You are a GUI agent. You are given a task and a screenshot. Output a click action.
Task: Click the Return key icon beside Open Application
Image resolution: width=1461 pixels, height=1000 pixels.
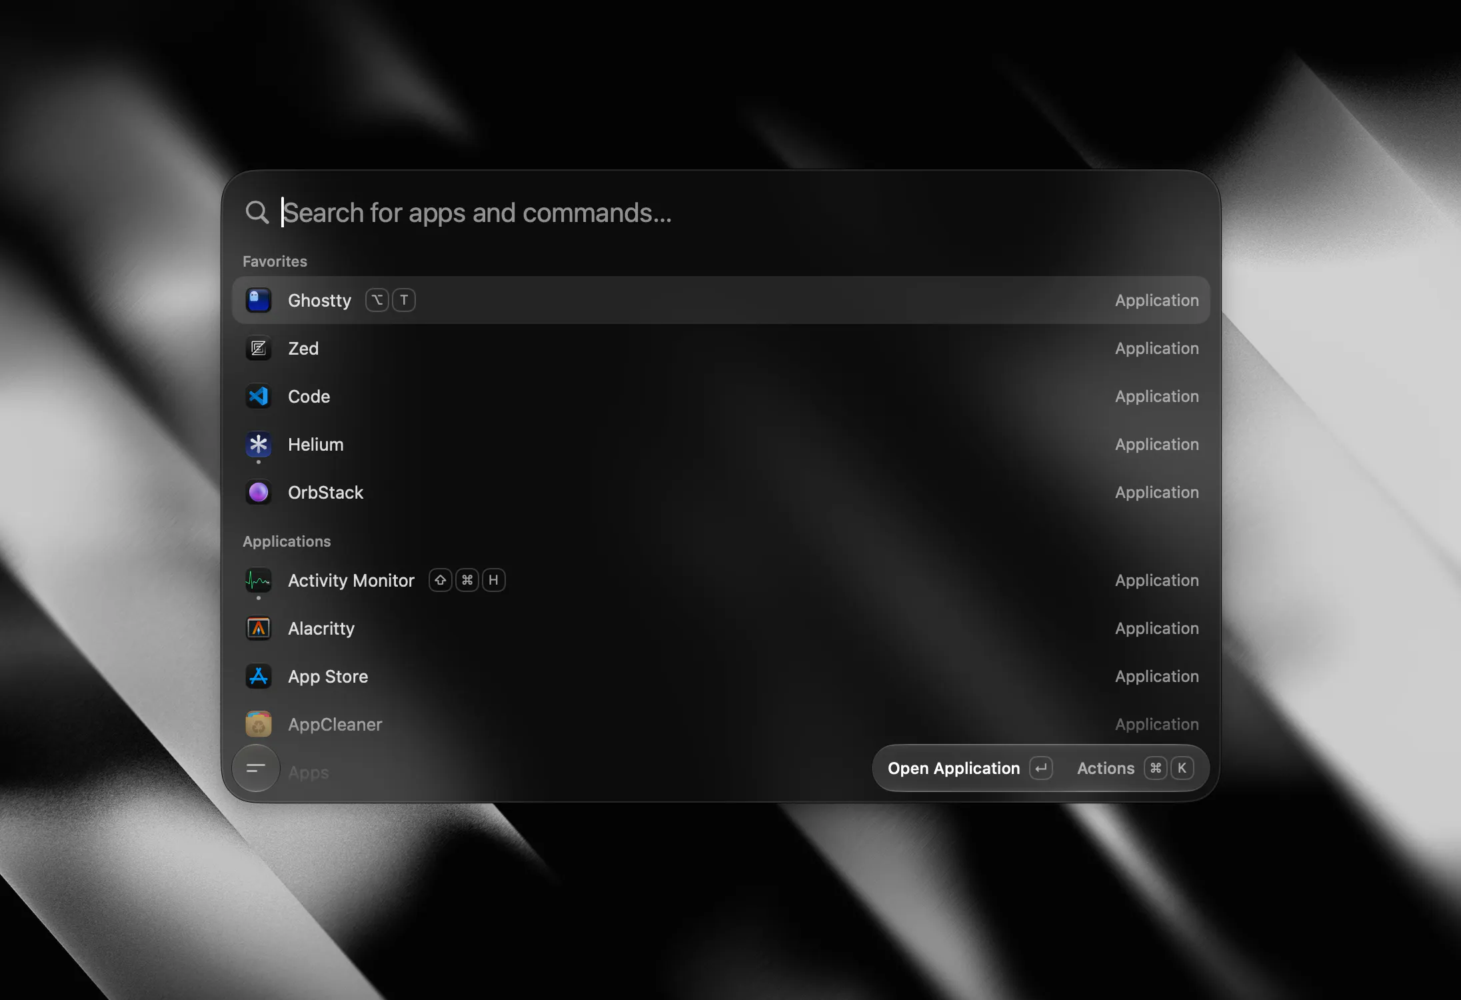(1041, 769)
